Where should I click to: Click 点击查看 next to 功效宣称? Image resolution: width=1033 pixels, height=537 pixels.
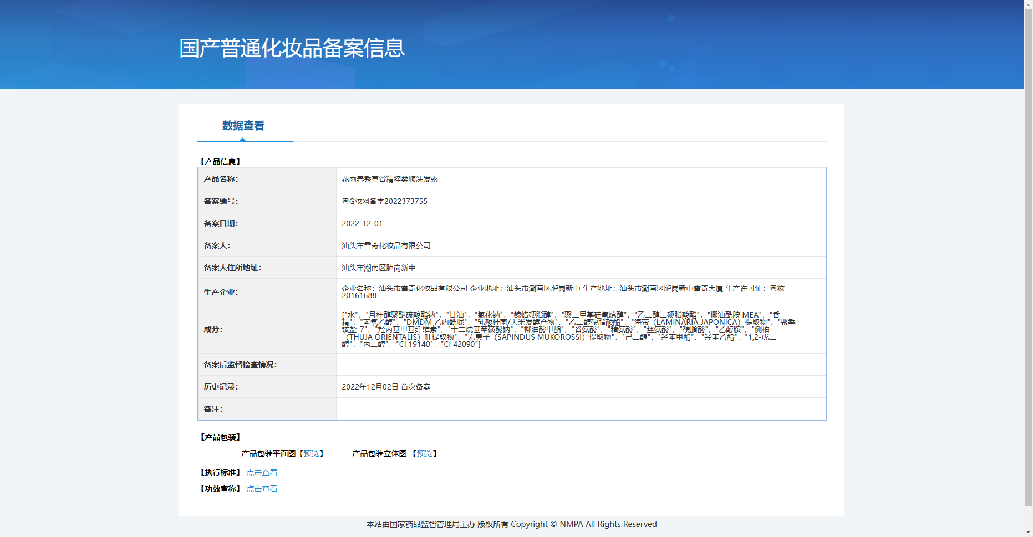(x=262, y=489)
